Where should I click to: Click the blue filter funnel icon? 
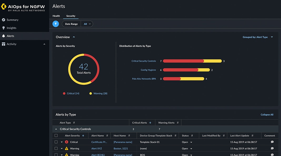(x=56, y=24)
